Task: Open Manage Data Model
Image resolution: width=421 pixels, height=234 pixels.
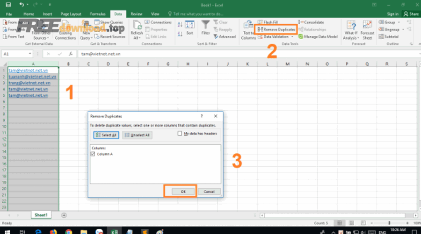Action: (318, 37)
